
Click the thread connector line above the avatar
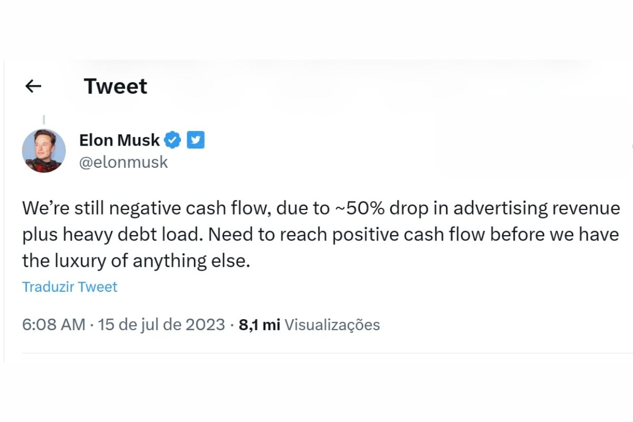click(44, 120)
